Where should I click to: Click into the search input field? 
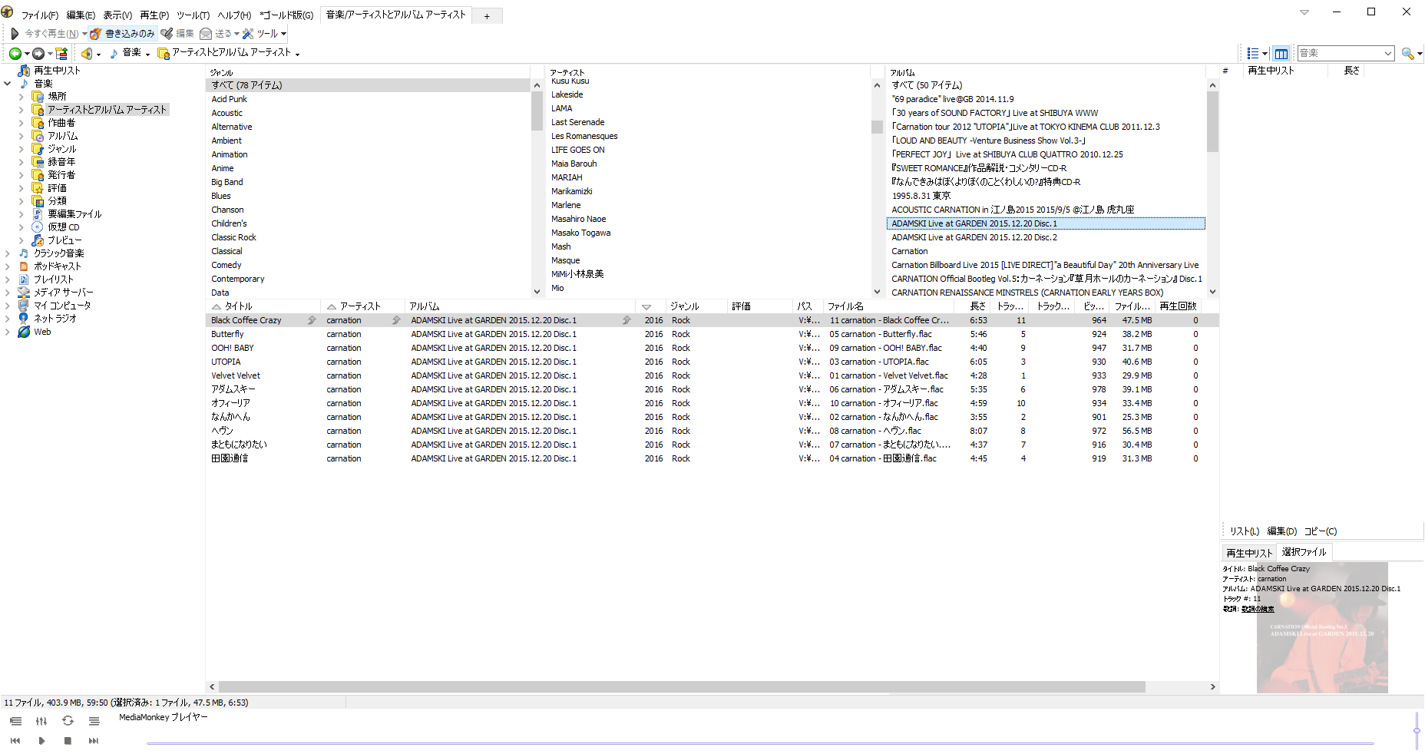[x=1339, y=53]
